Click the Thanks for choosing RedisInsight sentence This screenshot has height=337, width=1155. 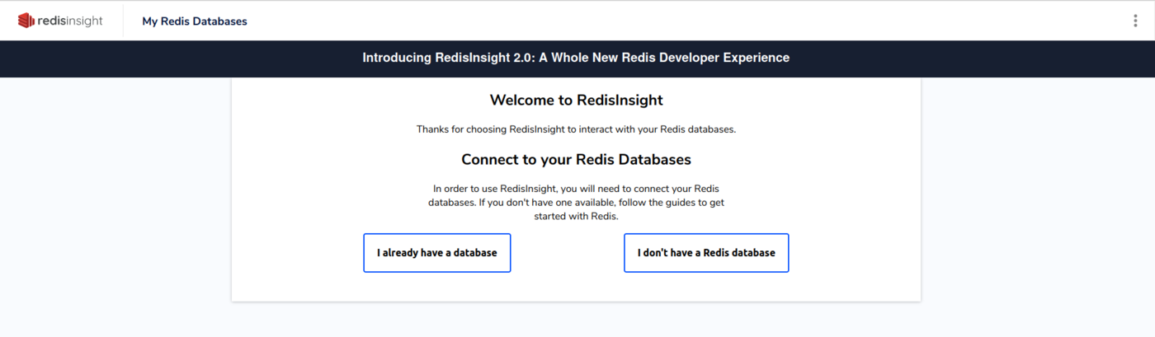click(576, 129)
